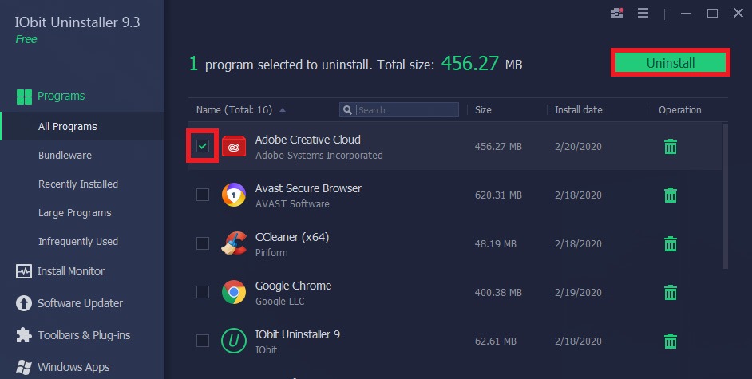
Task: Click the green Free edition label
Action: 26,39
